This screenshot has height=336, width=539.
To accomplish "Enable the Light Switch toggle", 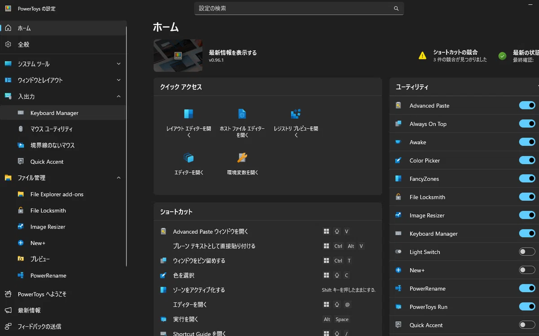I will point(527,252).
